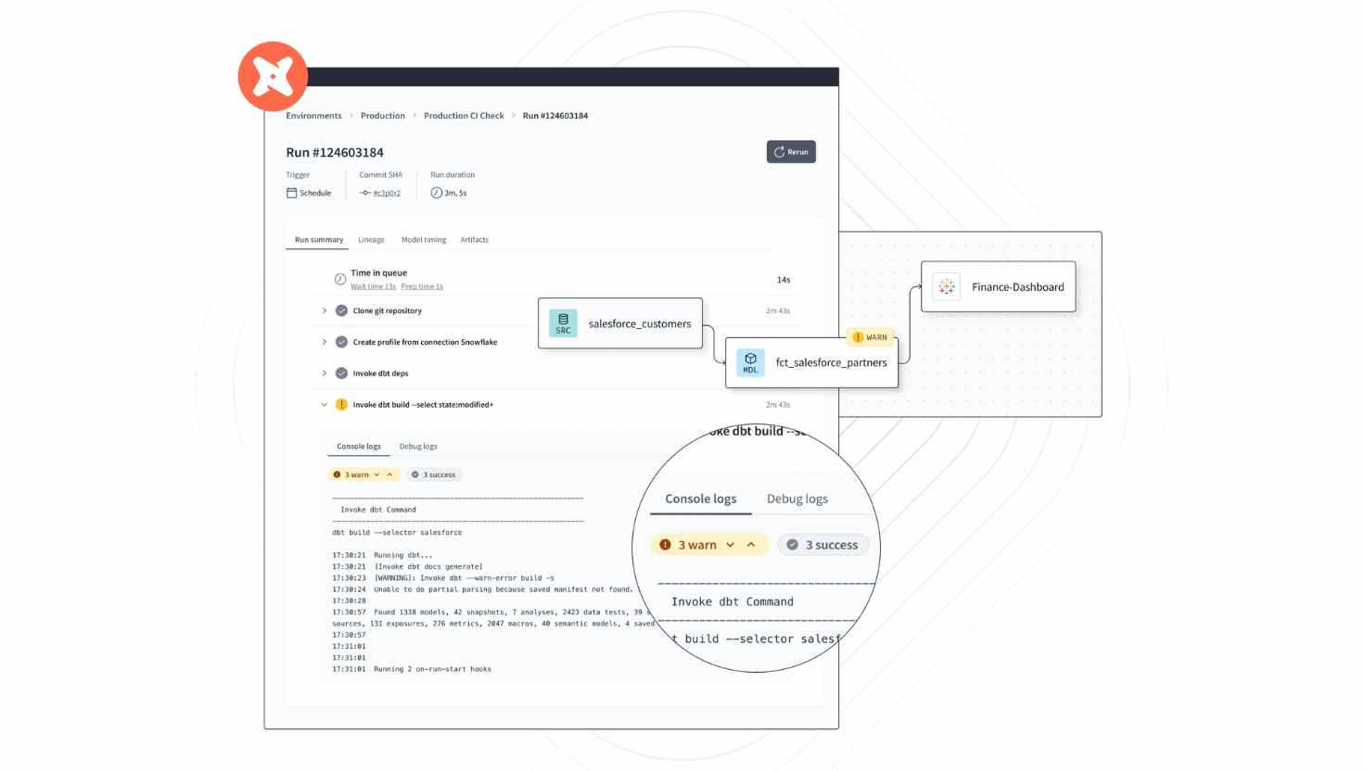Open the Model timing tab
The image size is (1365, 771).
423,240
